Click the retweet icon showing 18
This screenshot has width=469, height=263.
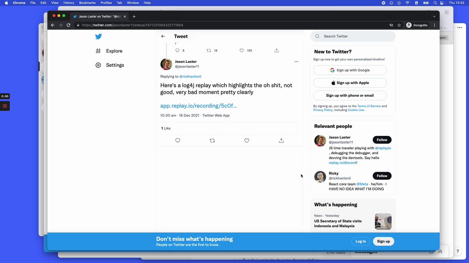pos(209,50)
